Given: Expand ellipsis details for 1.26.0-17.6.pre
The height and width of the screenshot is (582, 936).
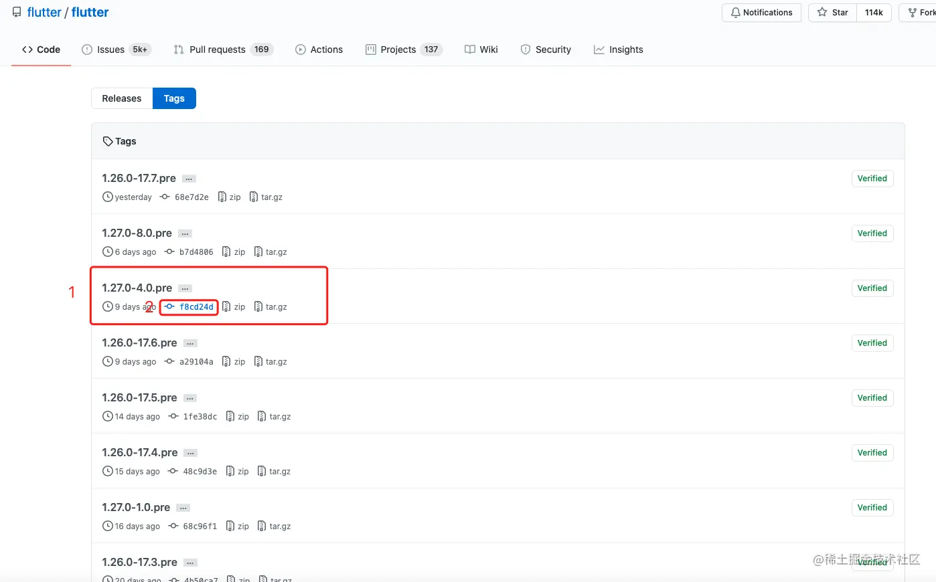Looking at the screenshot, I should click(191, 343).
